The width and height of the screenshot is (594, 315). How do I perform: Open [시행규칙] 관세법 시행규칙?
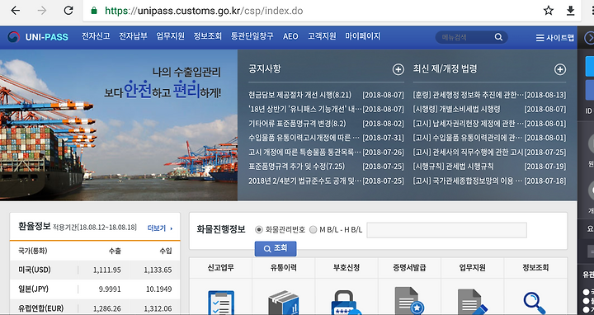(453, 167)
